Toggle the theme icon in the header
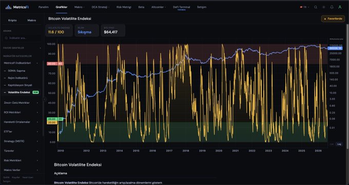 click(x=324, y=7)
